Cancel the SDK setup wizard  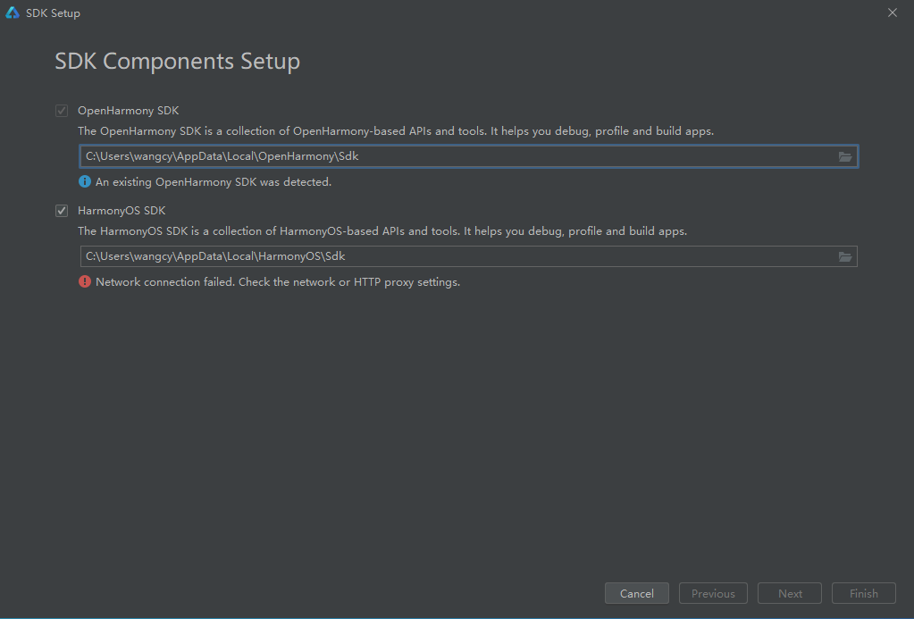[636, 593]
